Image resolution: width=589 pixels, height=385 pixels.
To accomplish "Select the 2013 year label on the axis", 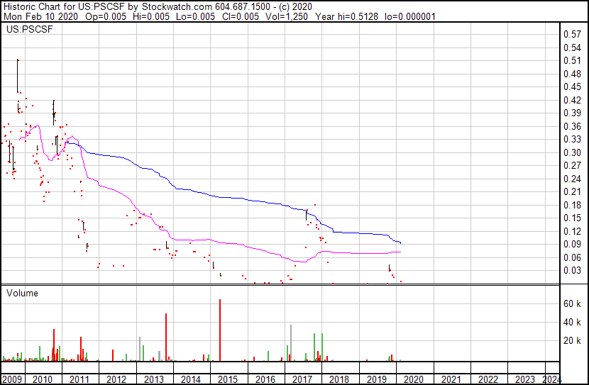I will pos(153,379).
